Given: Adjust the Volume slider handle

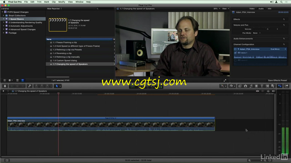Looking at the screenshot, I should point(267,29).
